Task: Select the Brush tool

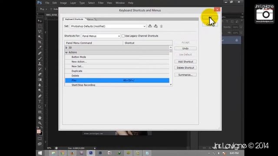Action: [x=40, y=58]
